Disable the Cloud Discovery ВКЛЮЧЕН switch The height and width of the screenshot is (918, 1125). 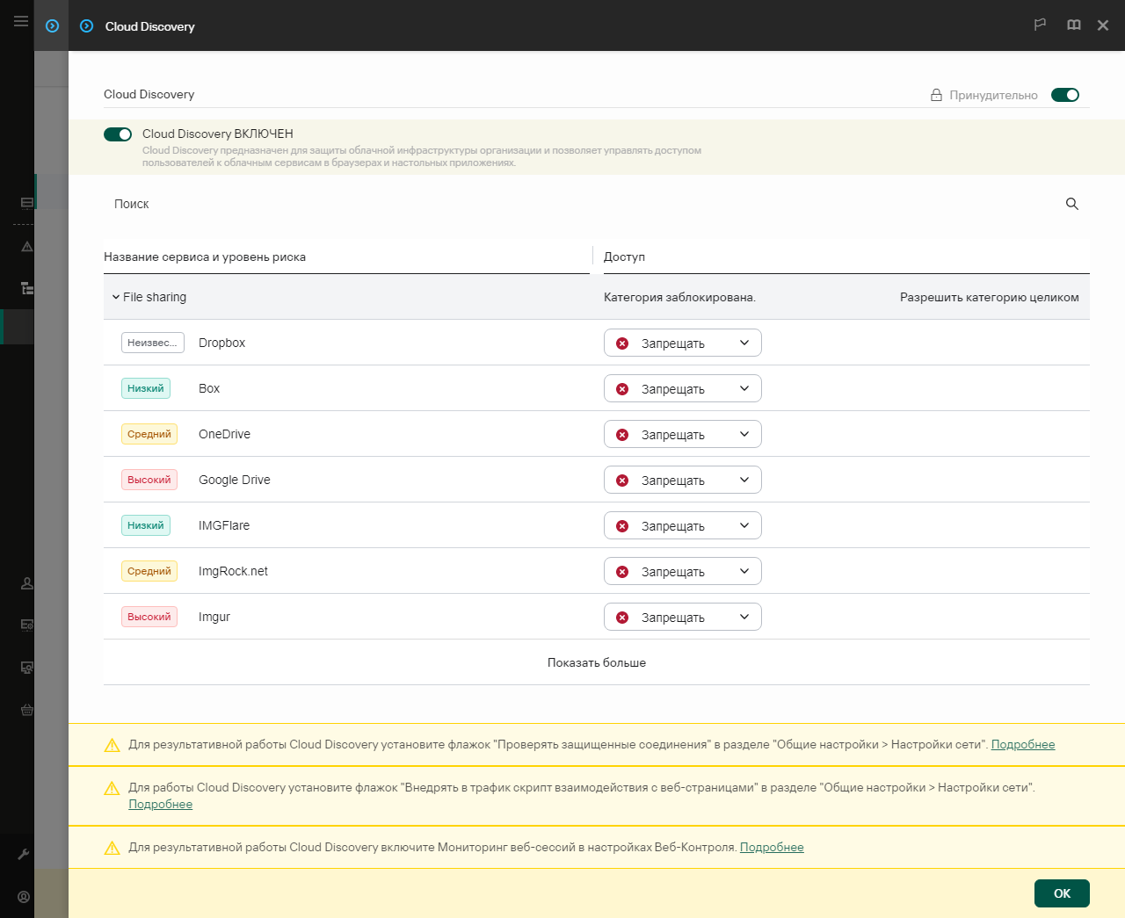coord(117,134)
